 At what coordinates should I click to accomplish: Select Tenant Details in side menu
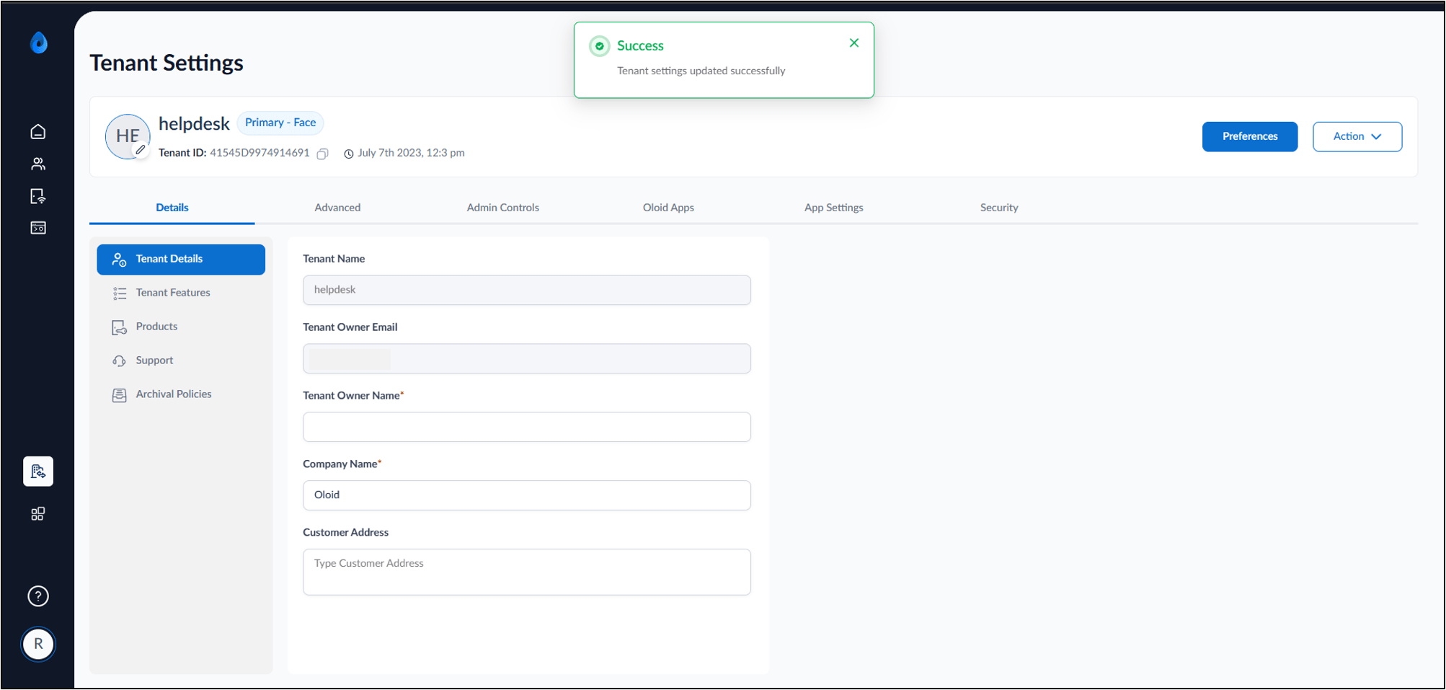(181, 260)
